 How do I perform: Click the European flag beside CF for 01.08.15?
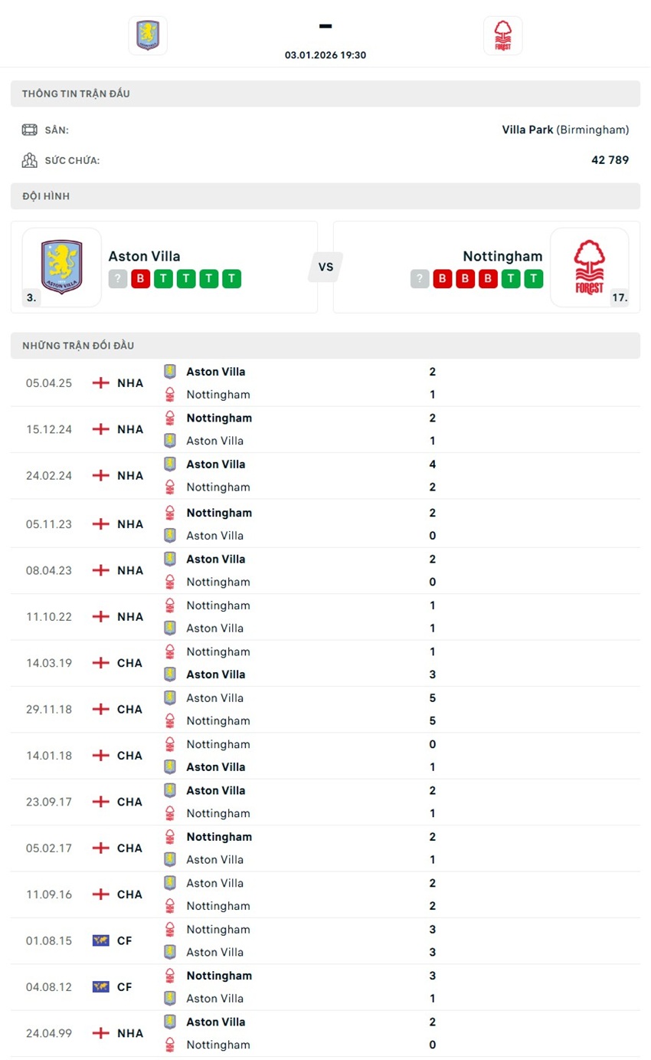tap(100, 940)
